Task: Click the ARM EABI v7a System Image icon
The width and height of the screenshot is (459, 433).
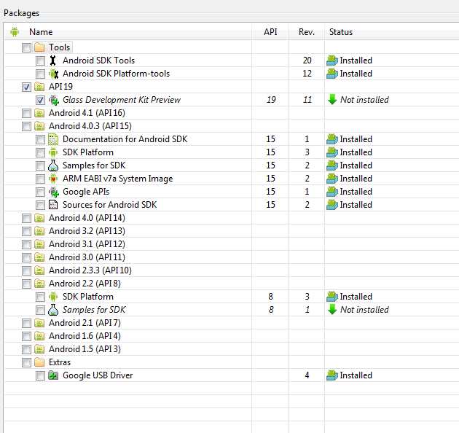Action: (53, 179)
